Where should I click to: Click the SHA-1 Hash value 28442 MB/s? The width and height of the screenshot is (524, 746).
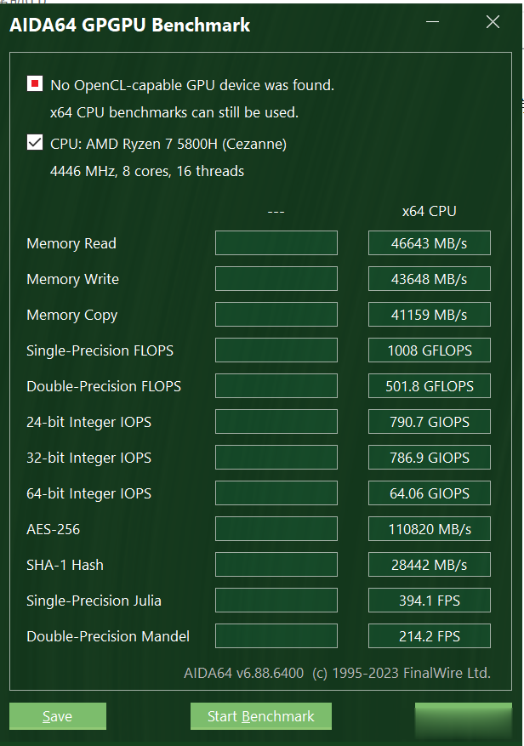tap(430, 564)
